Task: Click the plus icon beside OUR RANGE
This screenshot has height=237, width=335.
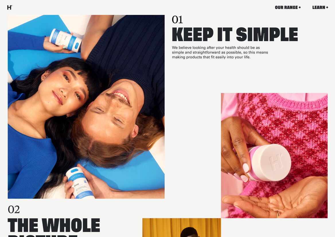Action: tap(300, 7)
